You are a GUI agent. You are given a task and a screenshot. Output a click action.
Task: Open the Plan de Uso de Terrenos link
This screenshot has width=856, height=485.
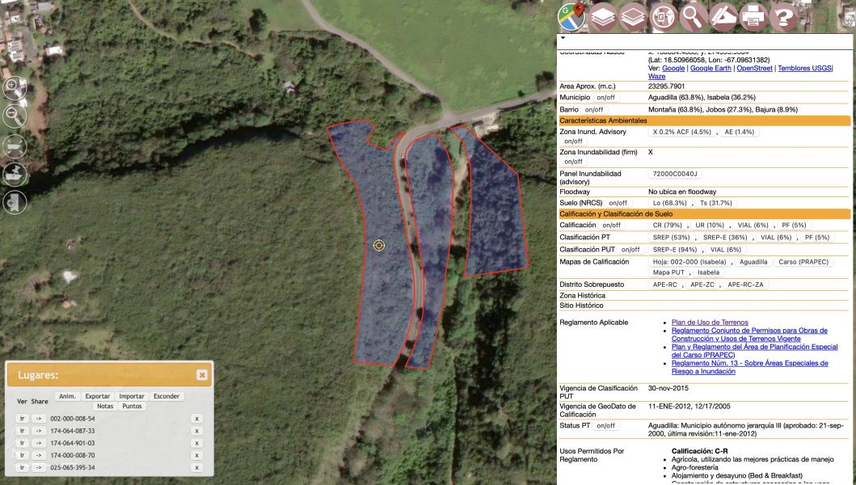click(710, 323)
